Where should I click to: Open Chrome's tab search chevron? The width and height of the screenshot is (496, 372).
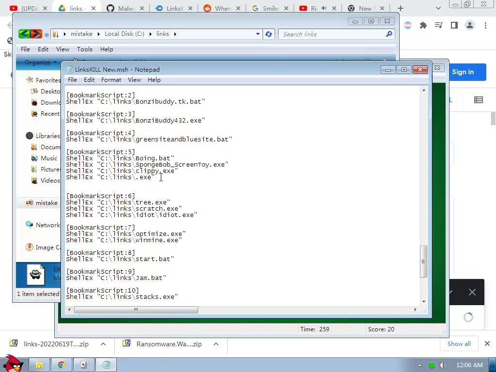[x=438, y=8]
